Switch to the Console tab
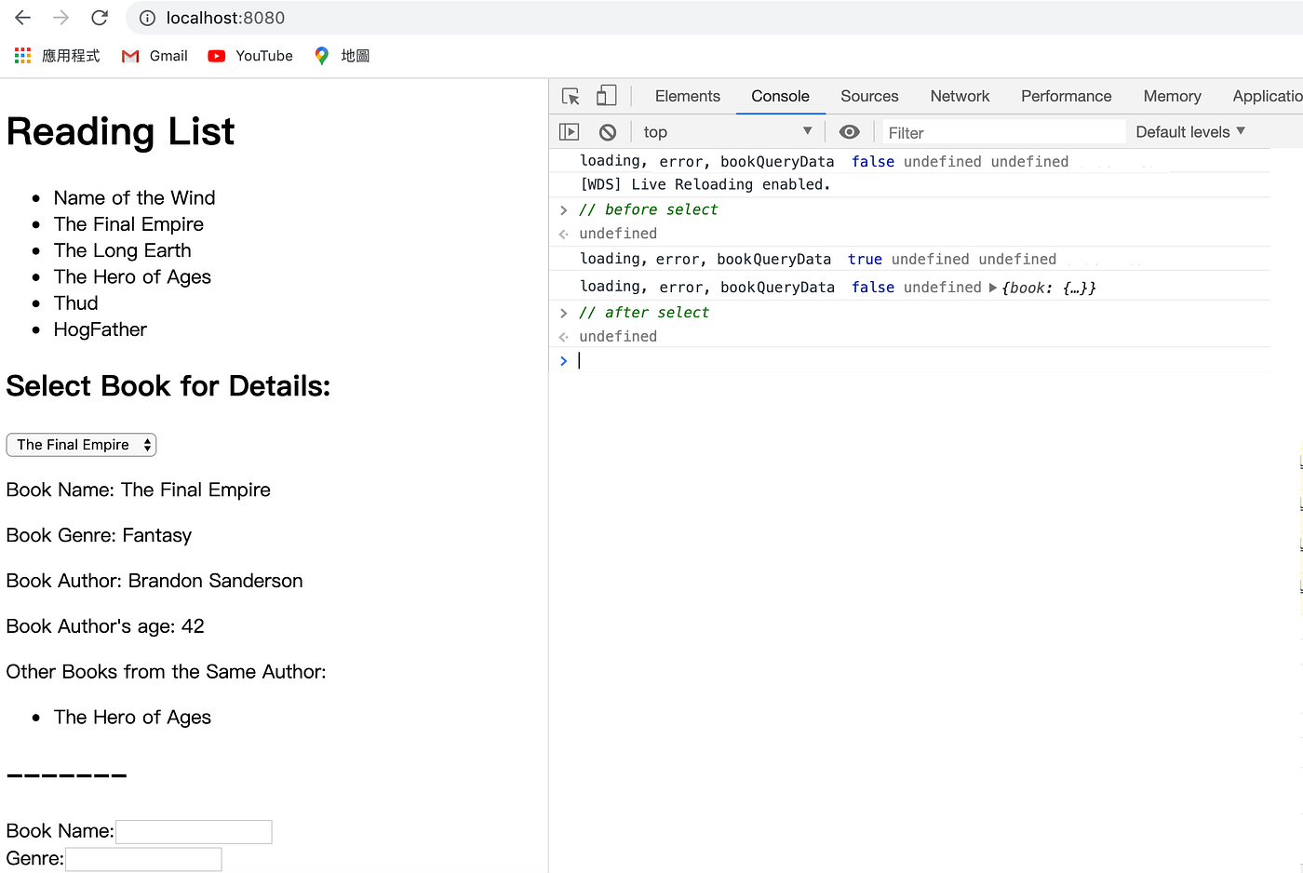The image size is (1303, 873). [780, 96]
